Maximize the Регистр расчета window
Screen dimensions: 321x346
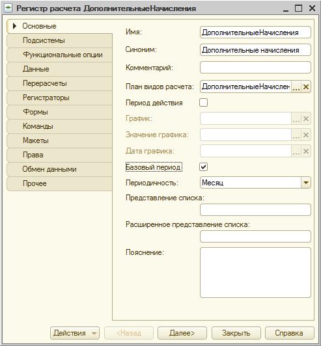(298, 8)
